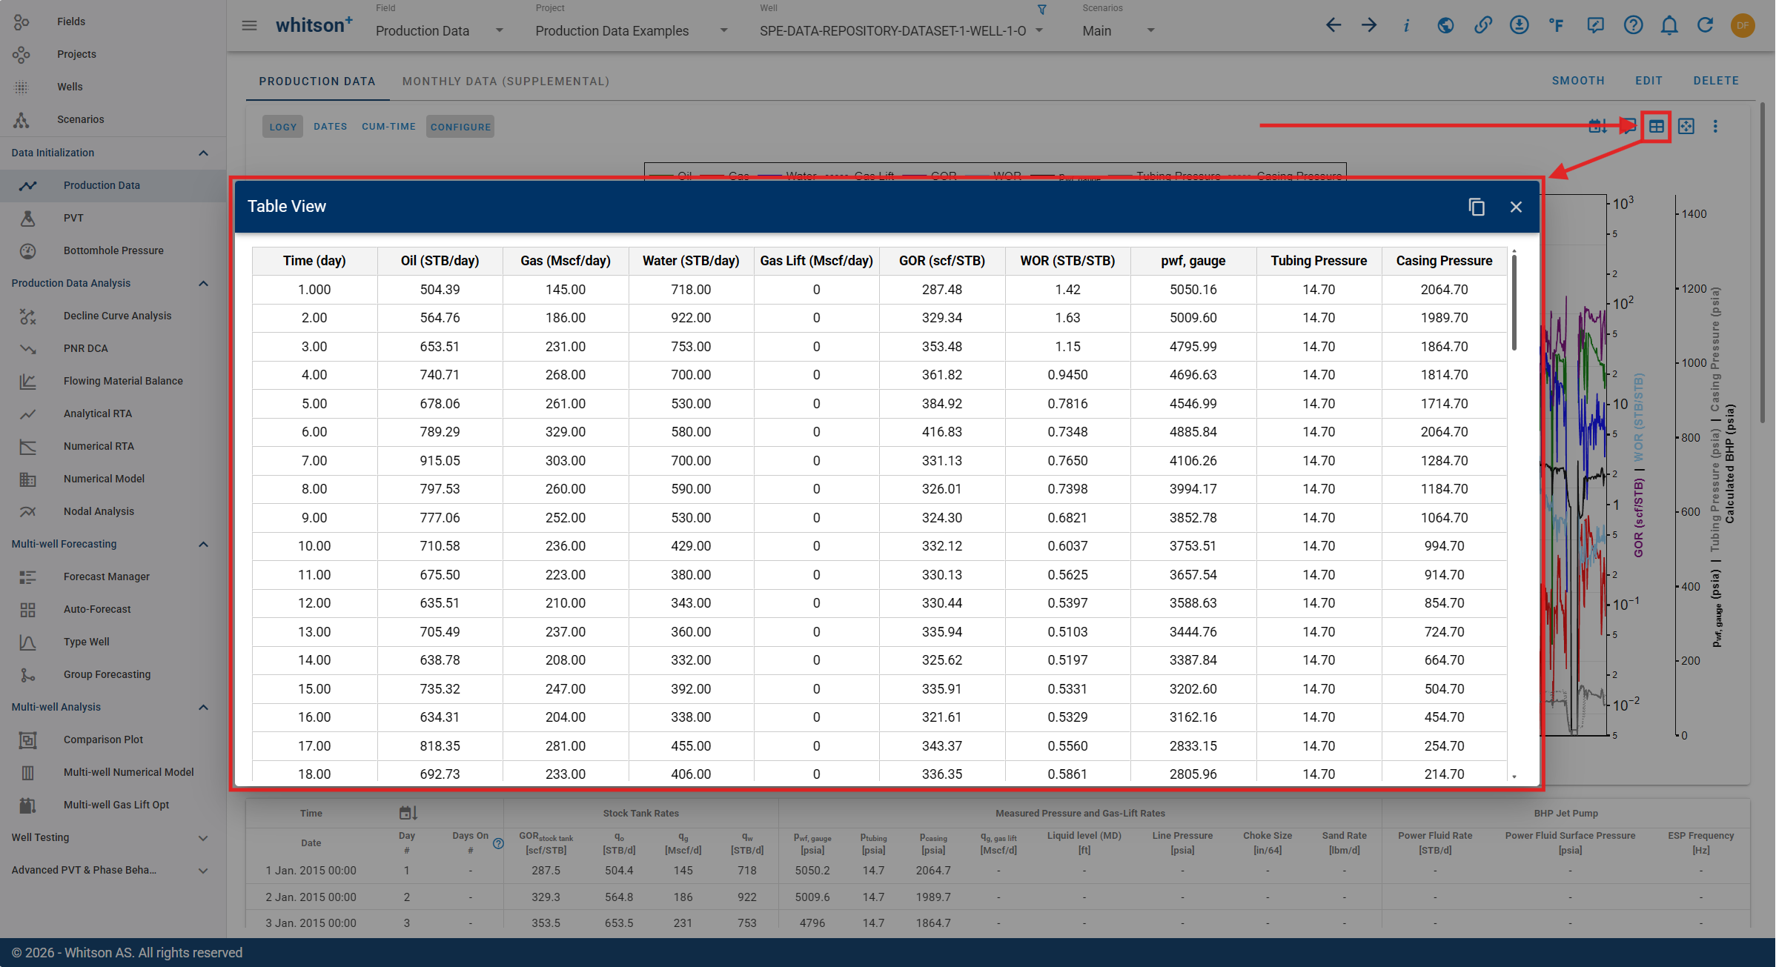Click the Casing Pressure column header

click(x=1444, y=261)
